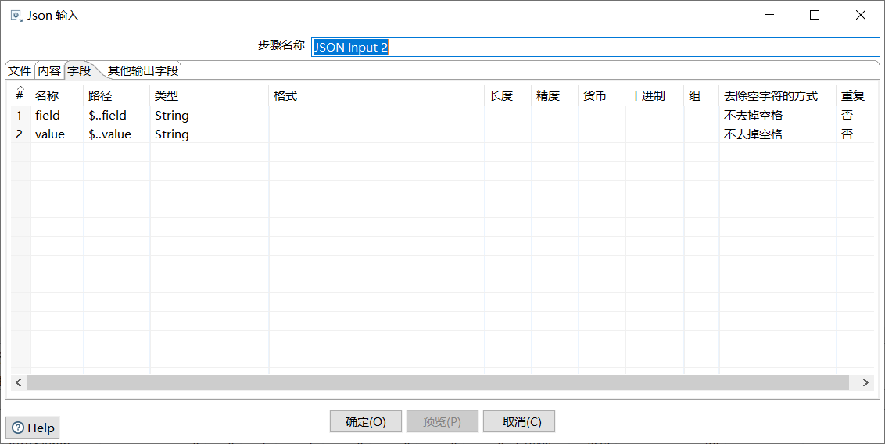This screenshot has width=885, height=444.
Task: Click the 预览(P) button
Action: pos(442,422)
